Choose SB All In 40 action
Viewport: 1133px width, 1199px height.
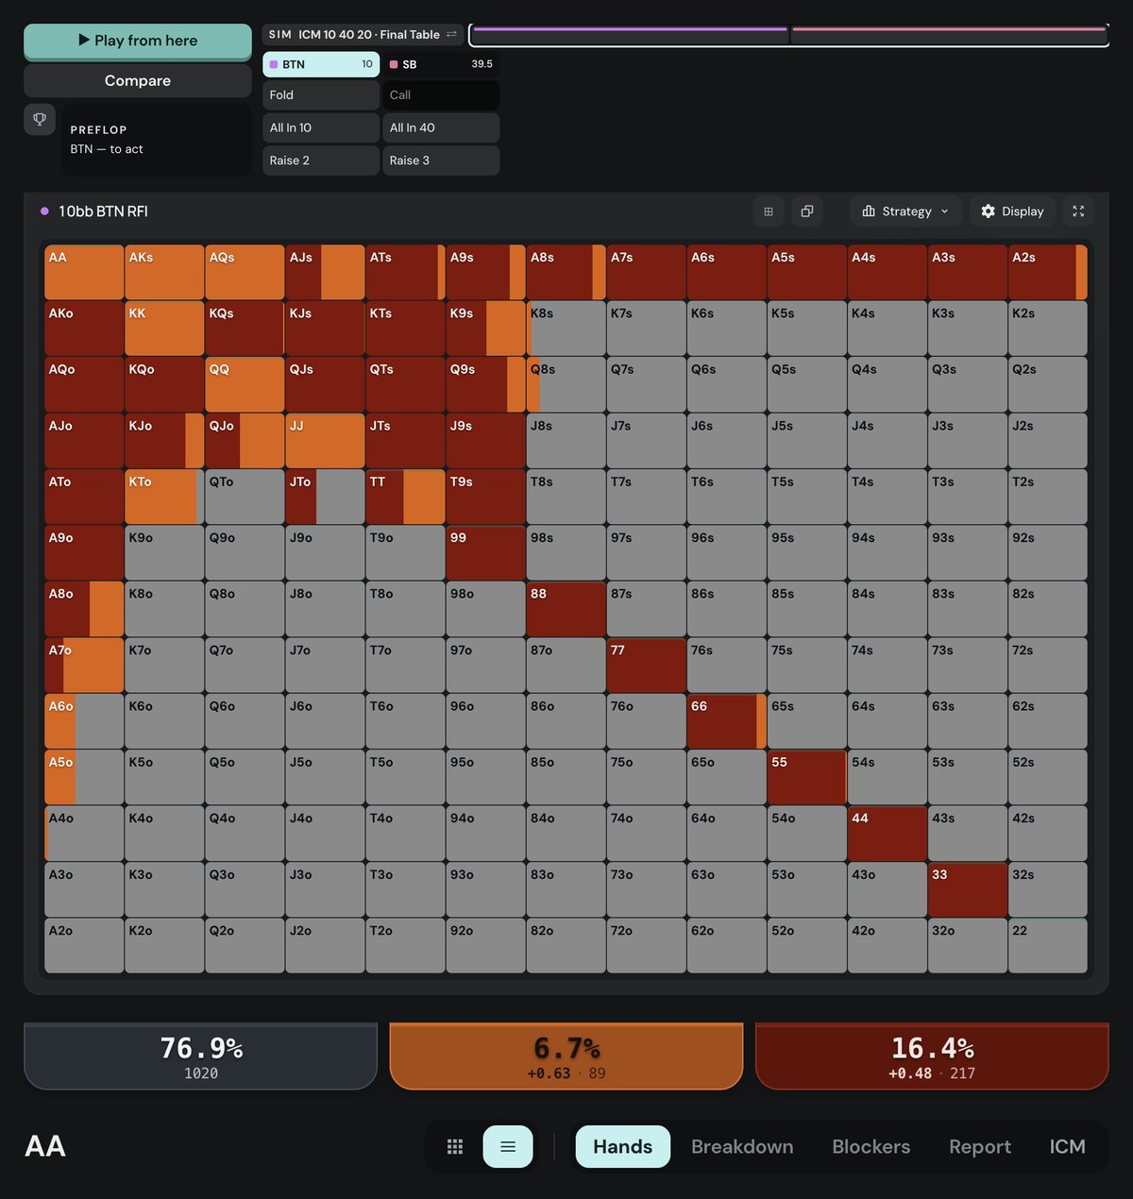(441, 127)
